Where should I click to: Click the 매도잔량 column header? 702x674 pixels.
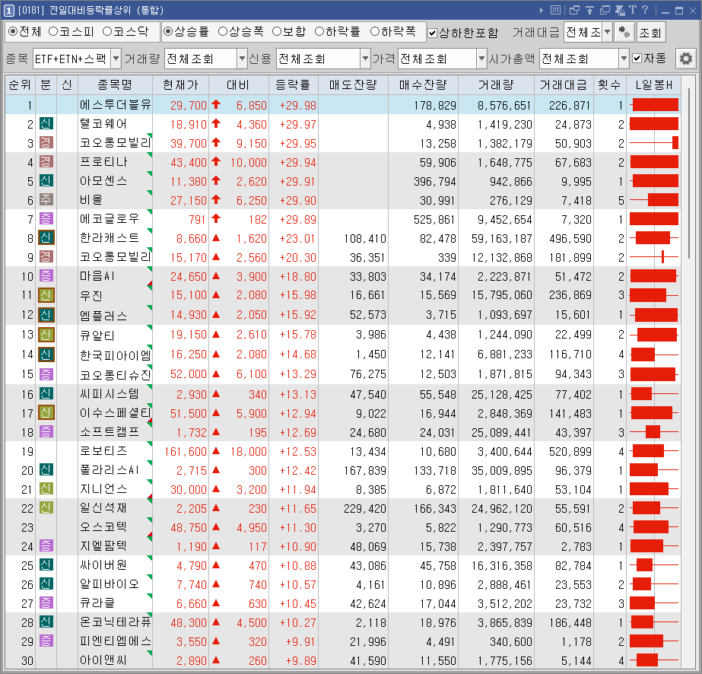pyautogui.click(x=353, y=84)
